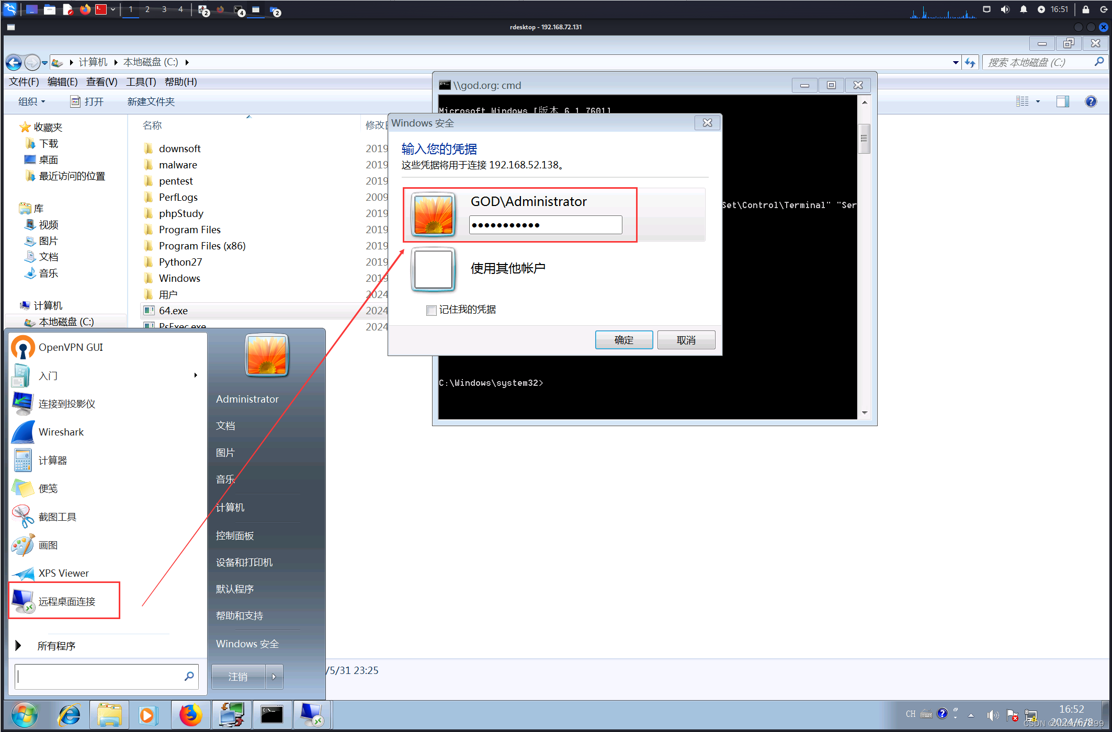The height and width of the screenshot is (732, 1112).
Task: Toggle the Explorer preview pane button
Action: coord(1062,101)
